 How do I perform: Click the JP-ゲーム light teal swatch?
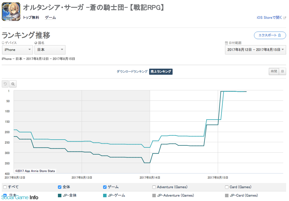point(105,195)
